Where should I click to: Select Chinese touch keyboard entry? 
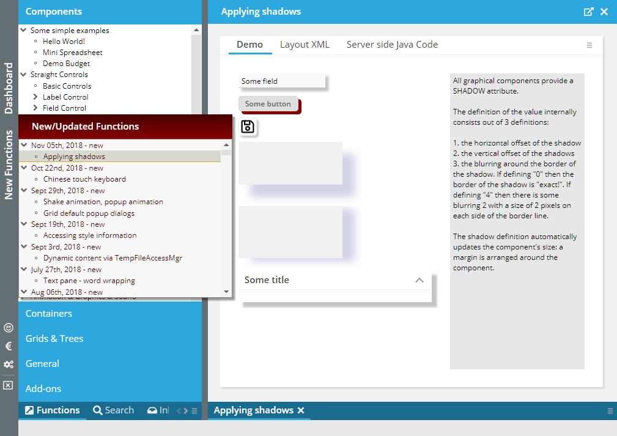click(84, 179)
